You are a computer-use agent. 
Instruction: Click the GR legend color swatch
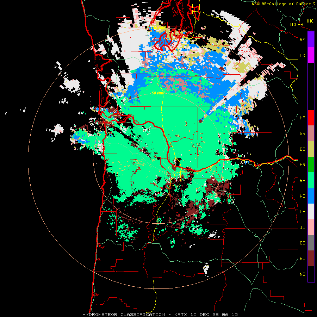click(311, 133)
